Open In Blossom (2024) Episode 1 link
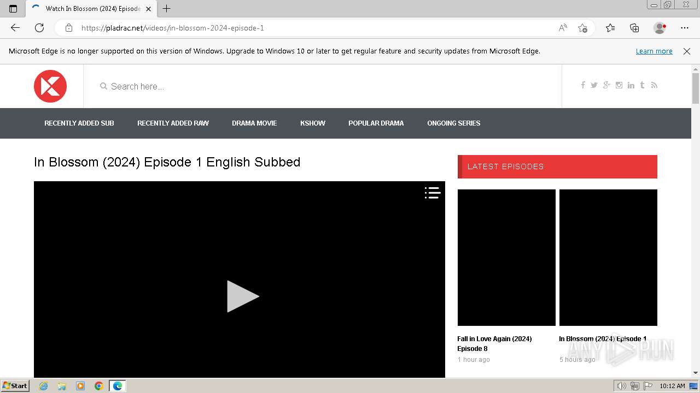 coord(603,339)
